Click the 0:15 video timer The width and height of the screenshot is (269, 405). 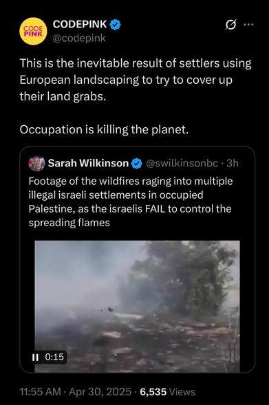point(54,357)
